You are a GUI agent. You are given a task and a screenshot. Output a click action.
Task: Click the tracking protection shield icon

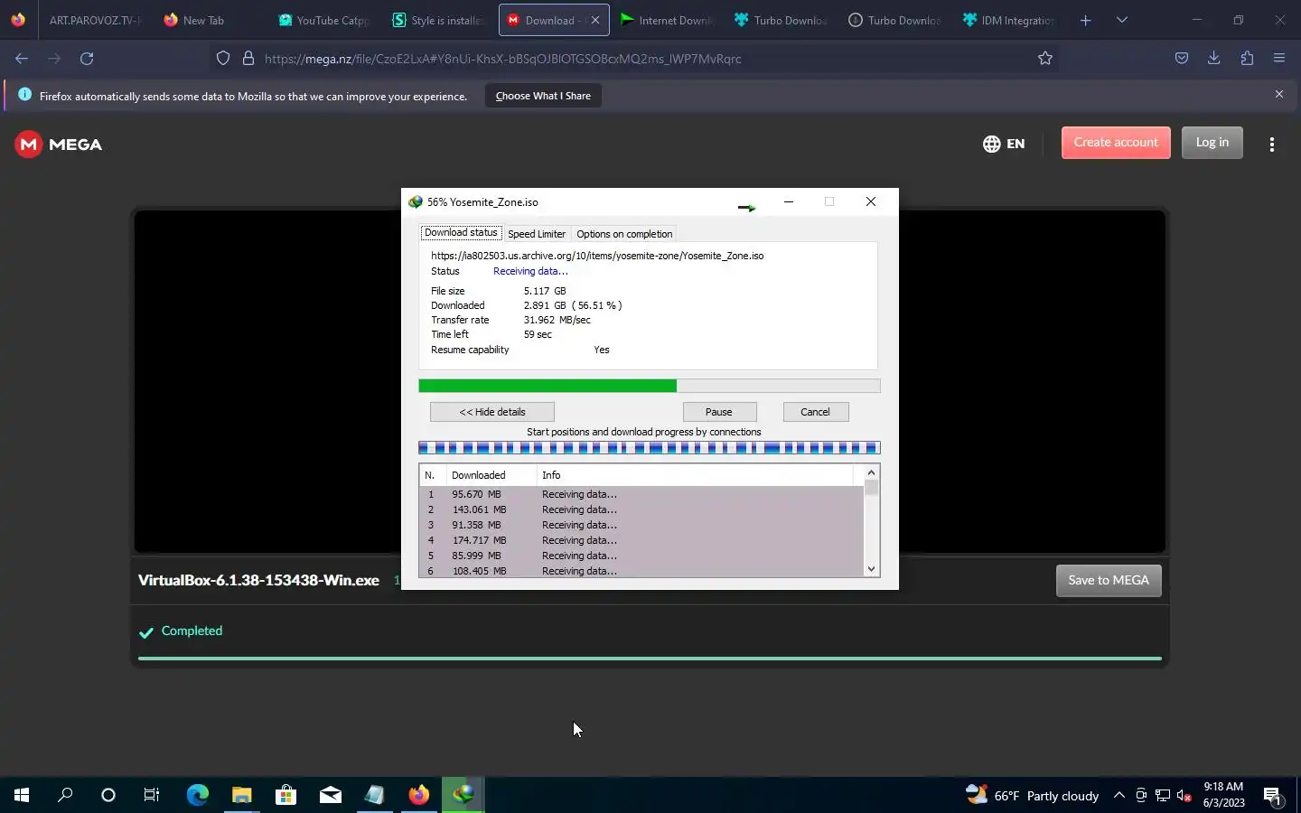point(223,59)
